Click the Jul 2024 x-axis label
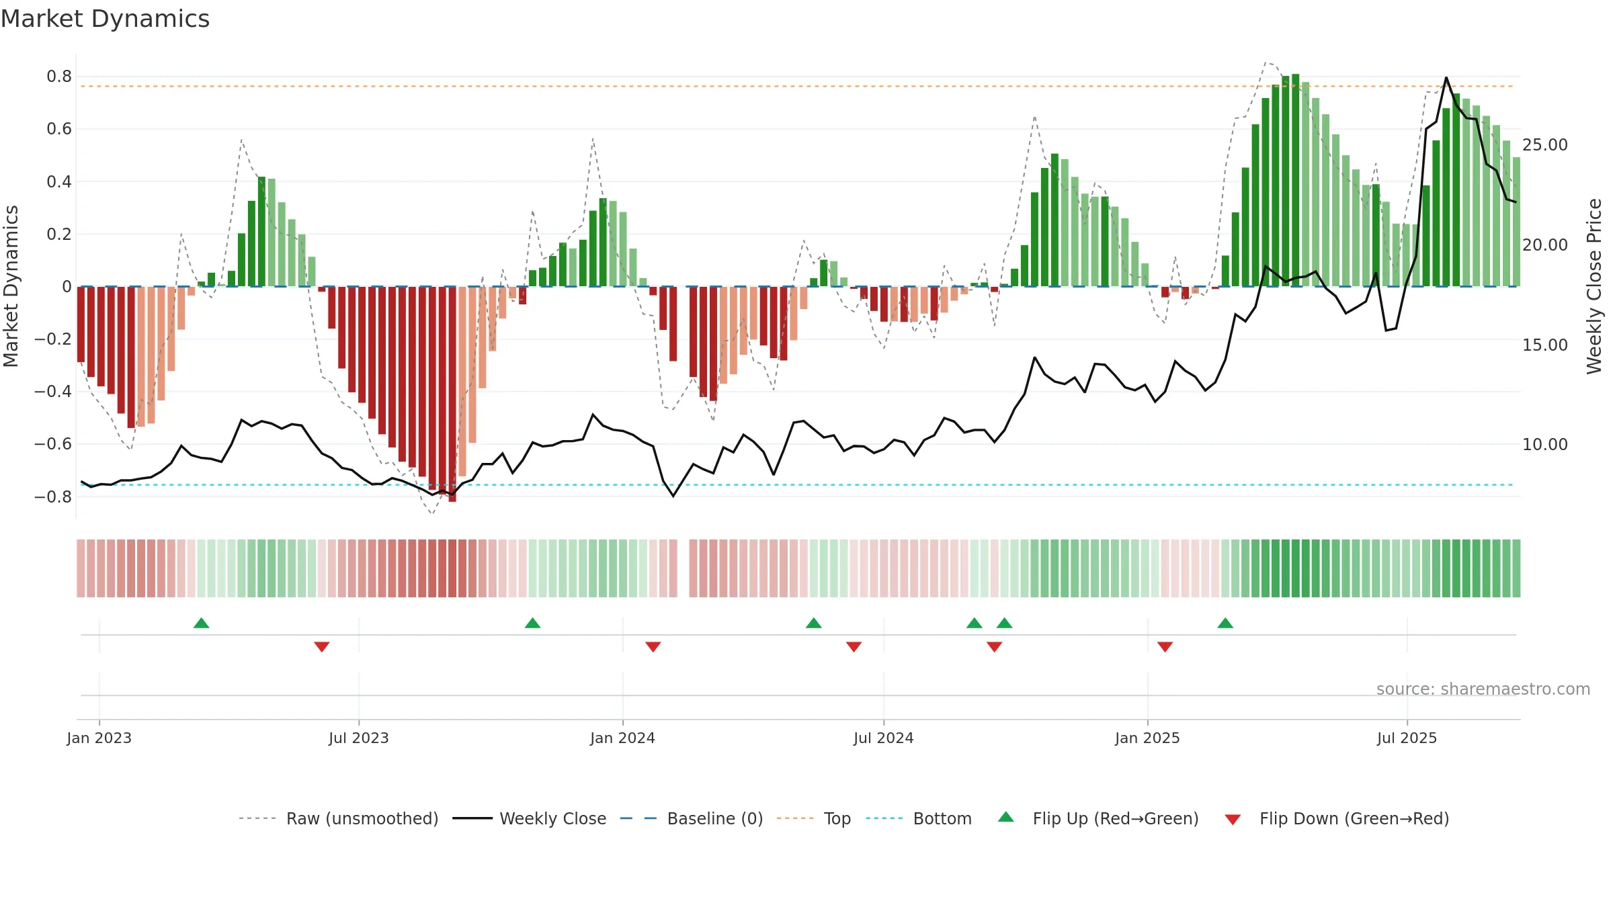This screenshot has width=1613, height=907. pos(884,738)
